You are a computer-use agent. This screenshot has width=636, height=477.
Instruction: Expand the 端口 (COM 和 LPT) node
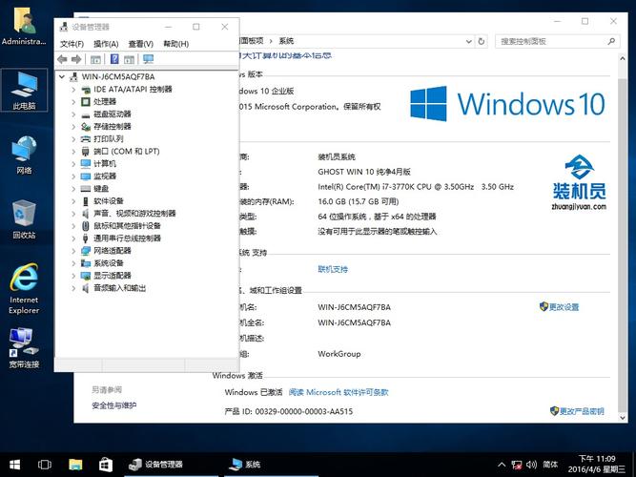pyautogui.click(x=73, y=152)
